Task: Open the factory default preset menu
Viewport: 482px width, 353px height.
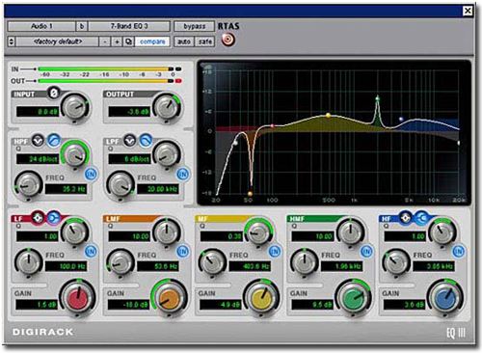Action: 58,41
